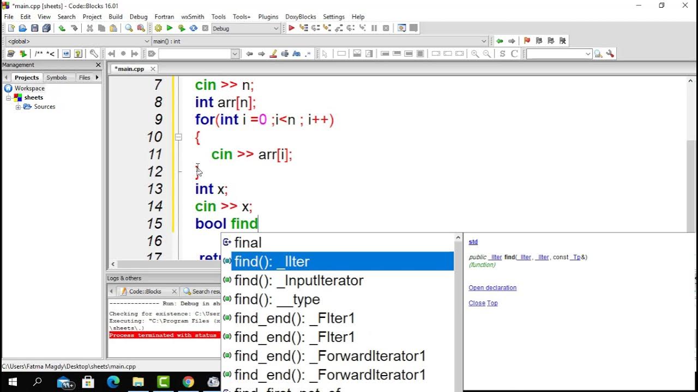This screenshot has height=392, width=698.
Task: Open Google Chrome from the taskbar
Action: click(188, 382)
